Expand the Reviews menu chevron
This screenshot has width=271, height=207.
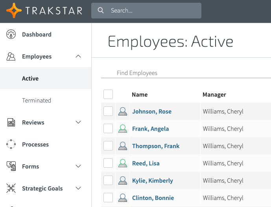[78, 122]
